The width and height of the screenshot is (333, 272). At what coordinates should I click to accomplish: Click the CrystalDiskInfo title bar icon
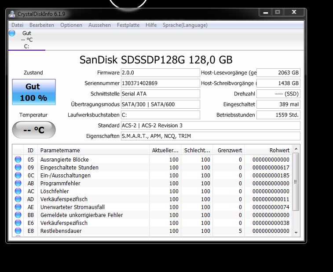[x=12, y=14]
